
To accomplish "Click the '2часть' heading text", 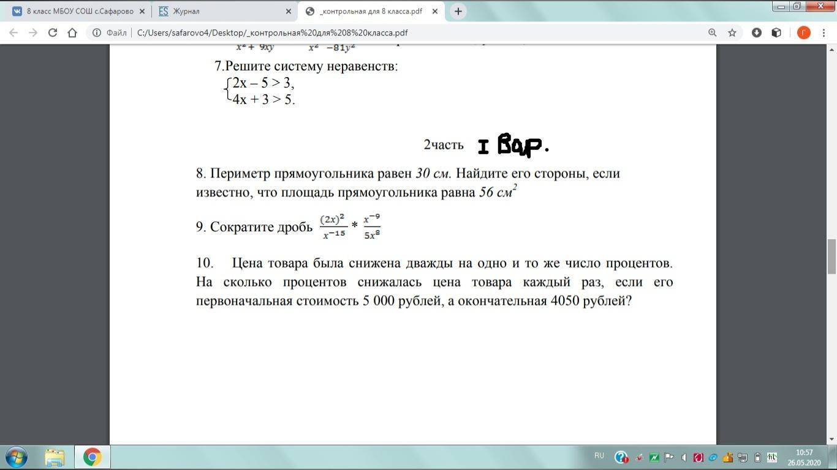I will pyautogui.click(x=444, y=144).
